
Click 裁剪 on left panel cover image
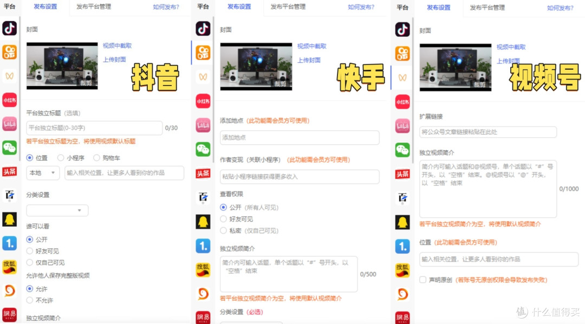[86, 83]
